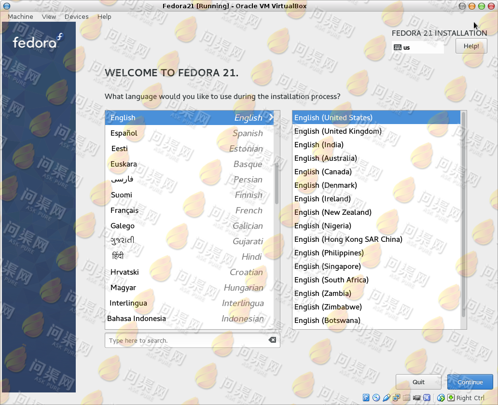Choose English (Zimbabwe) locale
This screenshot has width=498, height=405.
pos(376,307)
